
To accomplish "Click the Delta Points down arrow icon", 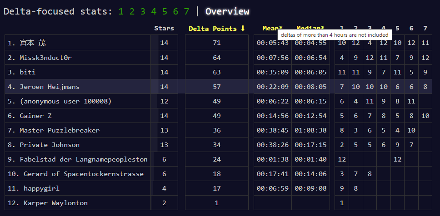I will pos(243,28).
